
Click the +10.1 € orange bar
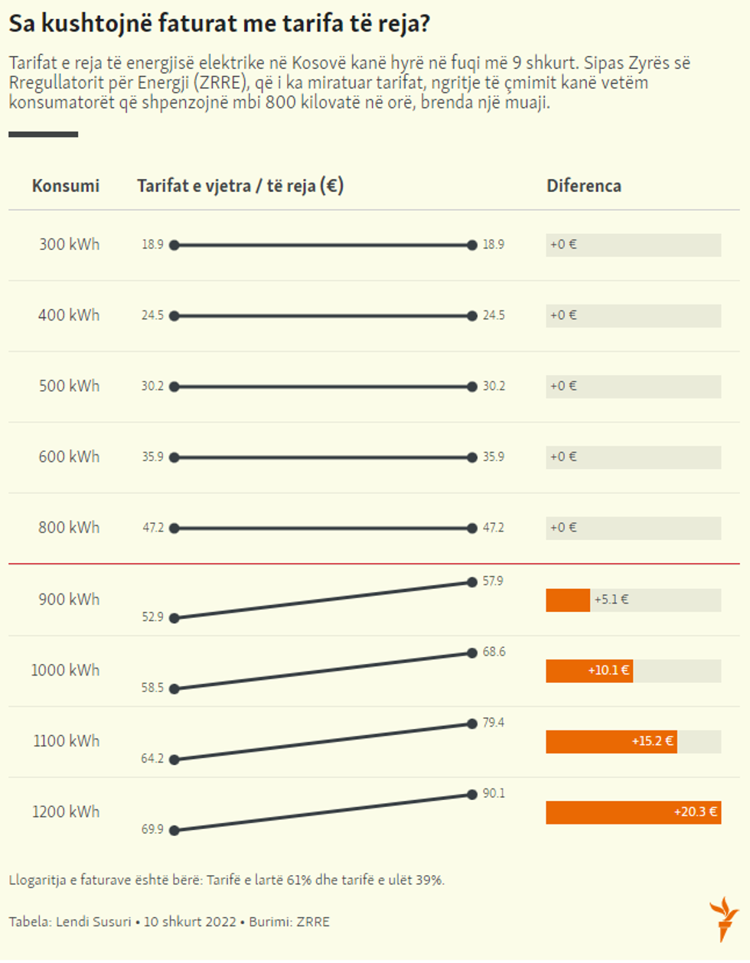(x=589, y=671)
